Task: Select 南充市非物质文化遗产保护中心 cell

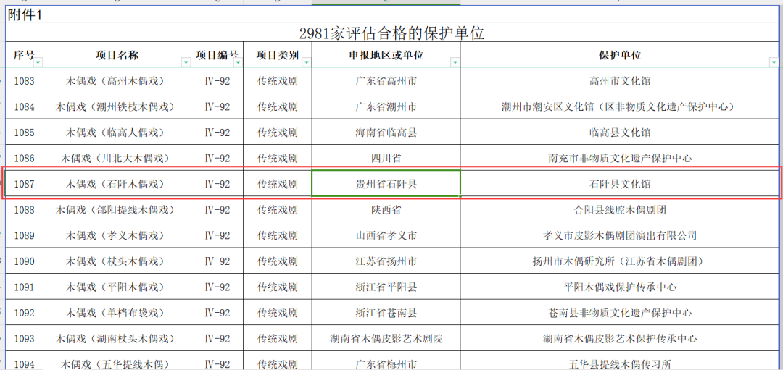Action: click(x=620, y=158)
